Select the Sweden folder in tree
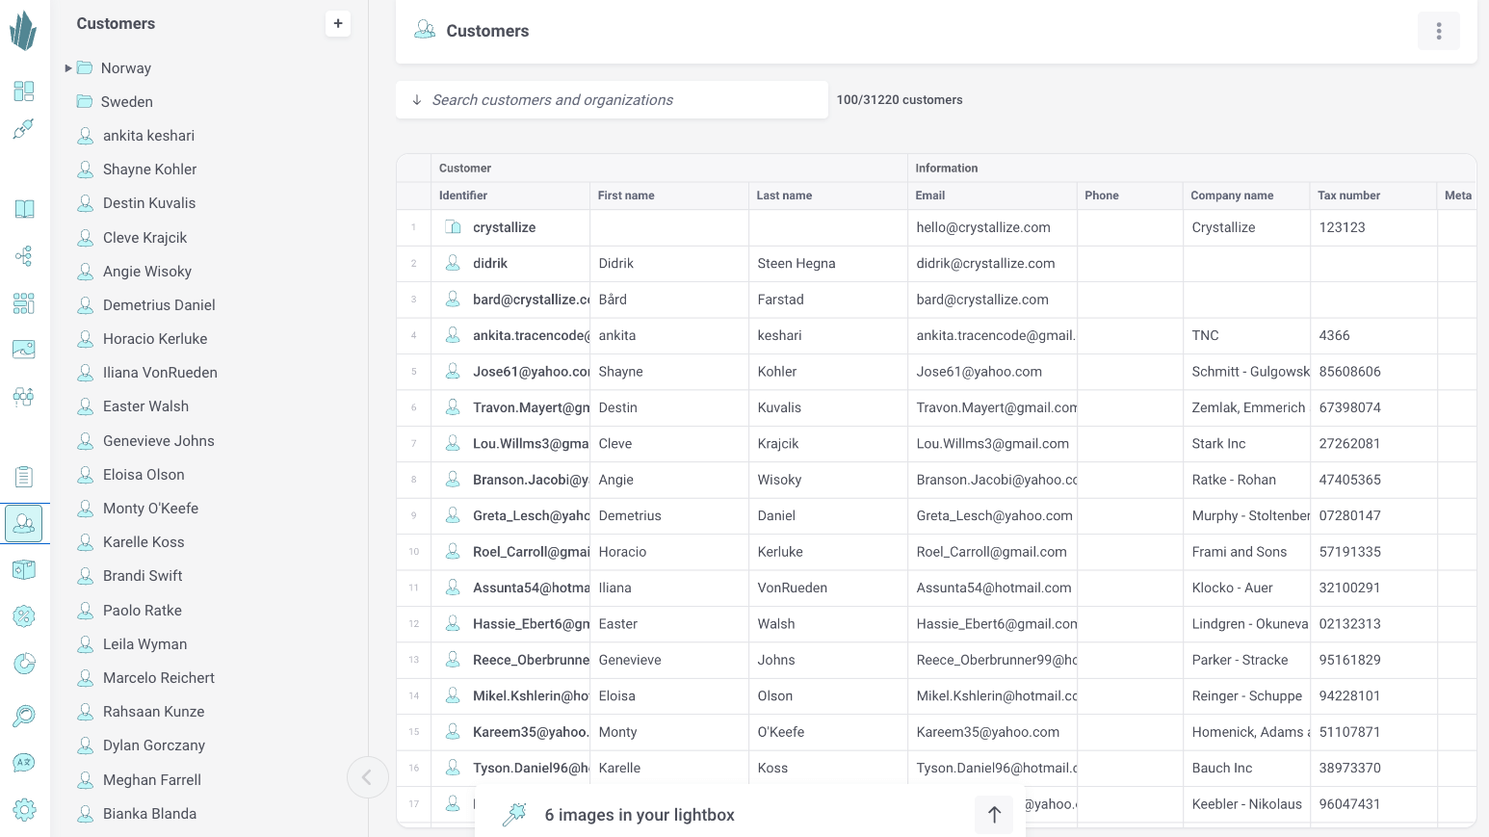Image resolution: width=1489 pixels, height=837 pixels. tap(126, 102)
